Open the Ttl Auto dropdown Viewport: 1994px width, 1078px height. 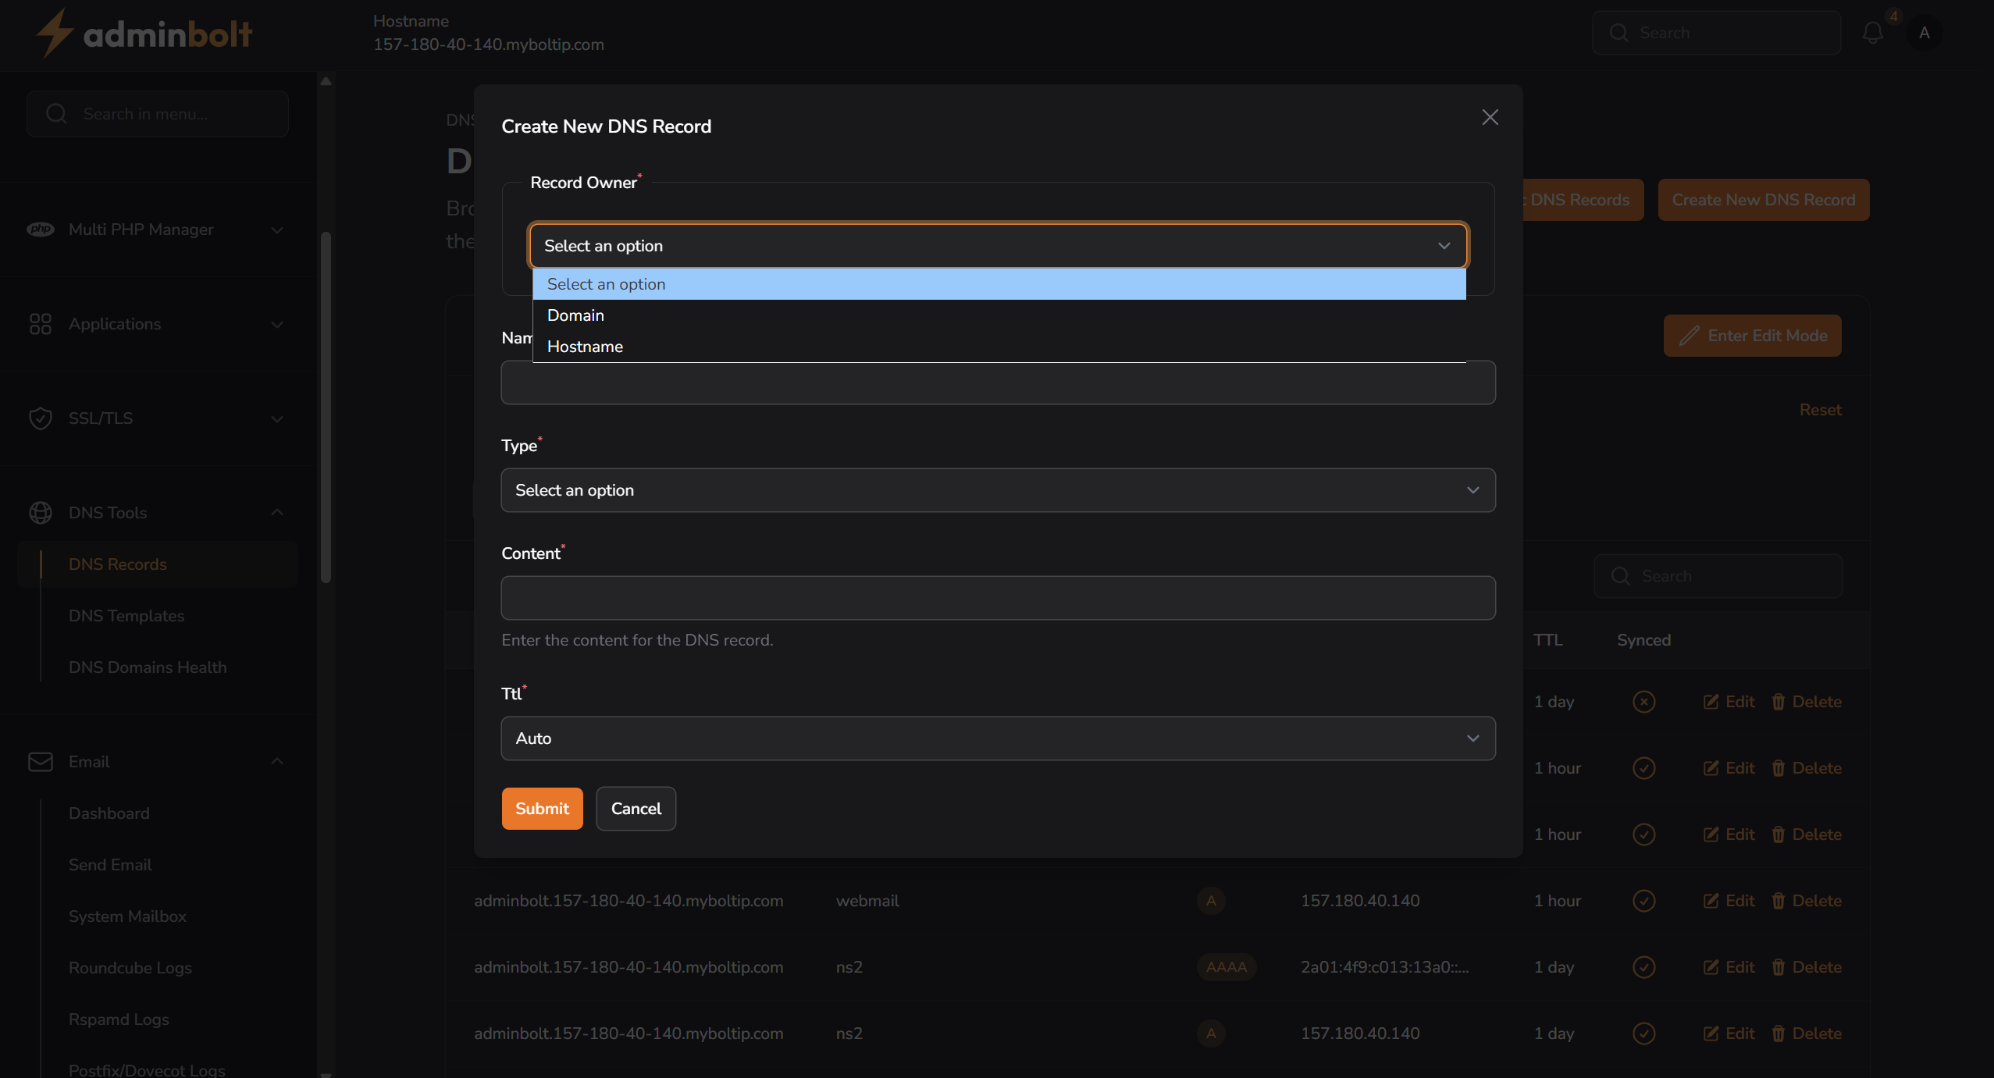click(x=997, y=738)
